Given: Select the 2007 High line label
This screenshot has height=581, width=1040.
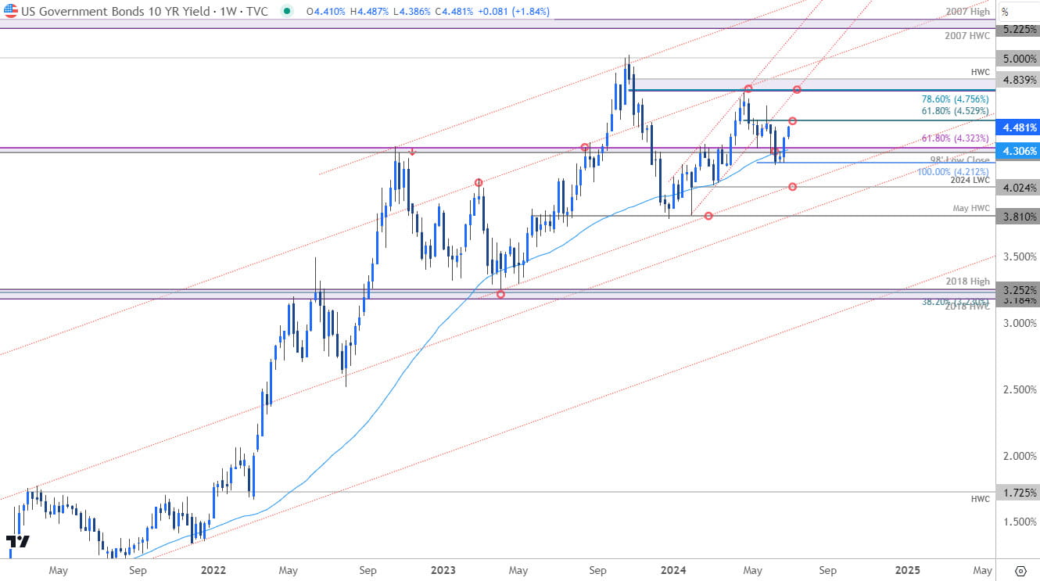Looking at the screenshot, I should coord(968,12).
